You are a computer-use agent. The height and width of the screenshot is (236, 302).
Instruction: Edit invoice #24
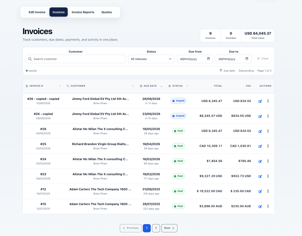(260, 161)
